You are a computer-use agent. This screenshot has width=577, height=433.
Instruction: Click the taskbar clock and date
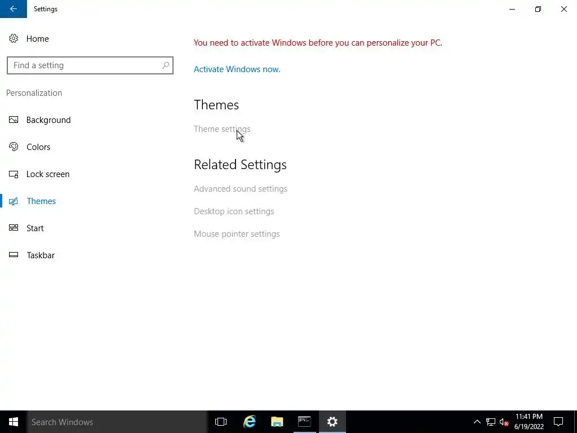tap(529, 422)
